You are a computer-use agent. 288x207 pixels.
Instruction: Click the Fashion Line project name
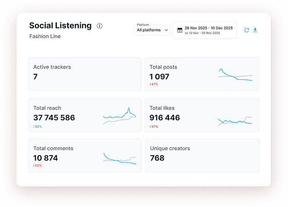point(45,36)
